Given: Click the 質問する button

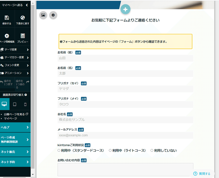Looking at the screenshot, I should coord(202,174).
